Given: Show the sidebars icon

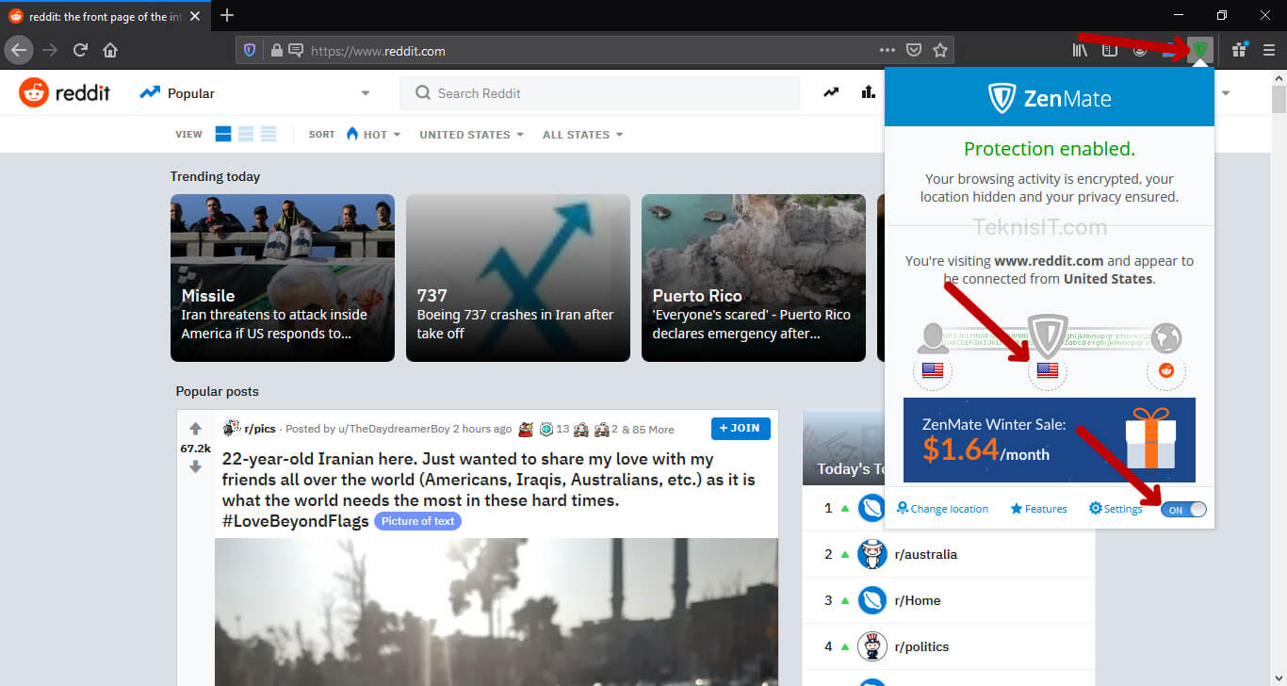Looking at the screenshot, I should coord(1110,50).
